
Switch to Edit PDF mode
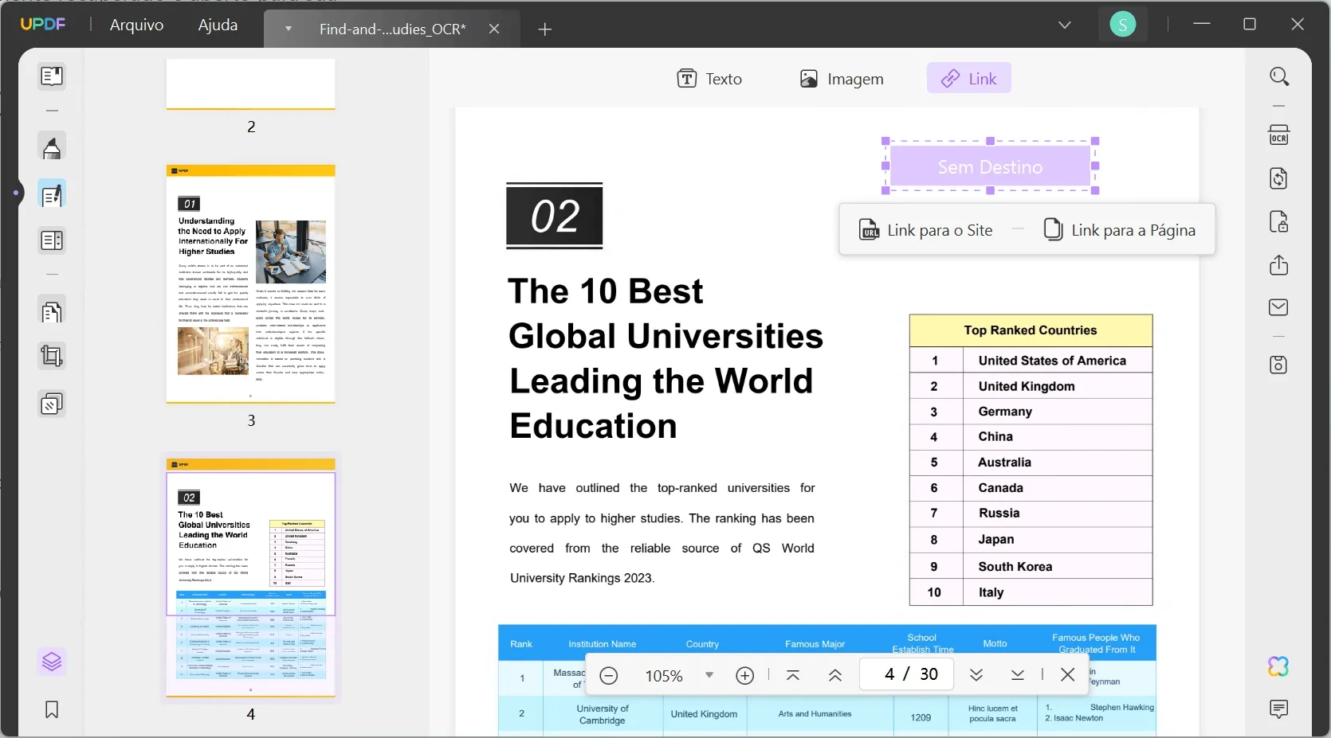pos(52,193)
